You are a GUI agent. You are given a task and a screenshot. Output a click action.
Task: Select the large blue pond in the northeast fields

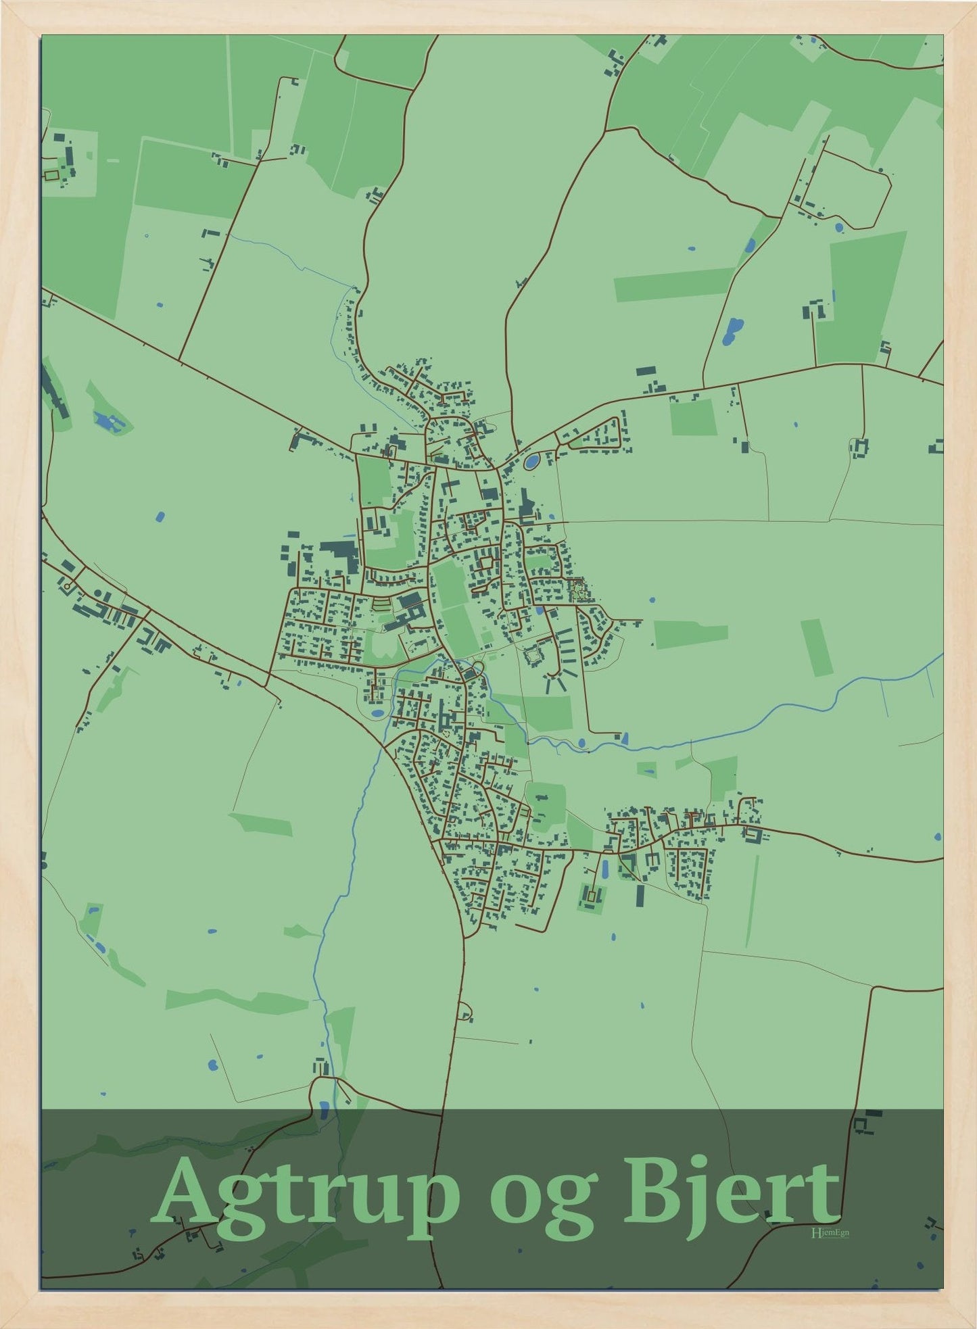(731, 331)
